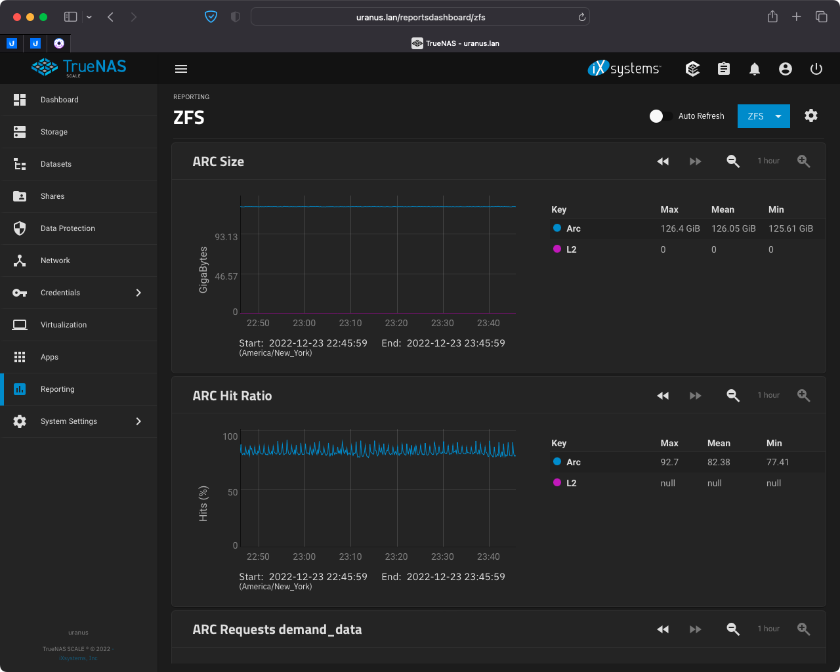Open the iXsystems logo link

(624, 68)
